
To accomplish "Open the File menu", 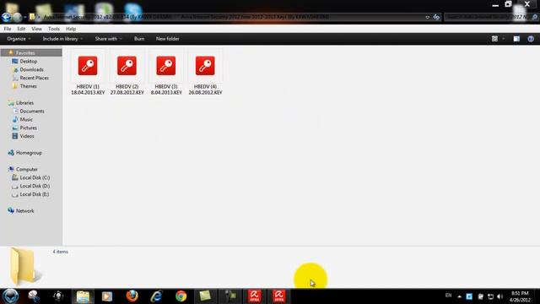I will pyautogui.click(x=8, y=29).
